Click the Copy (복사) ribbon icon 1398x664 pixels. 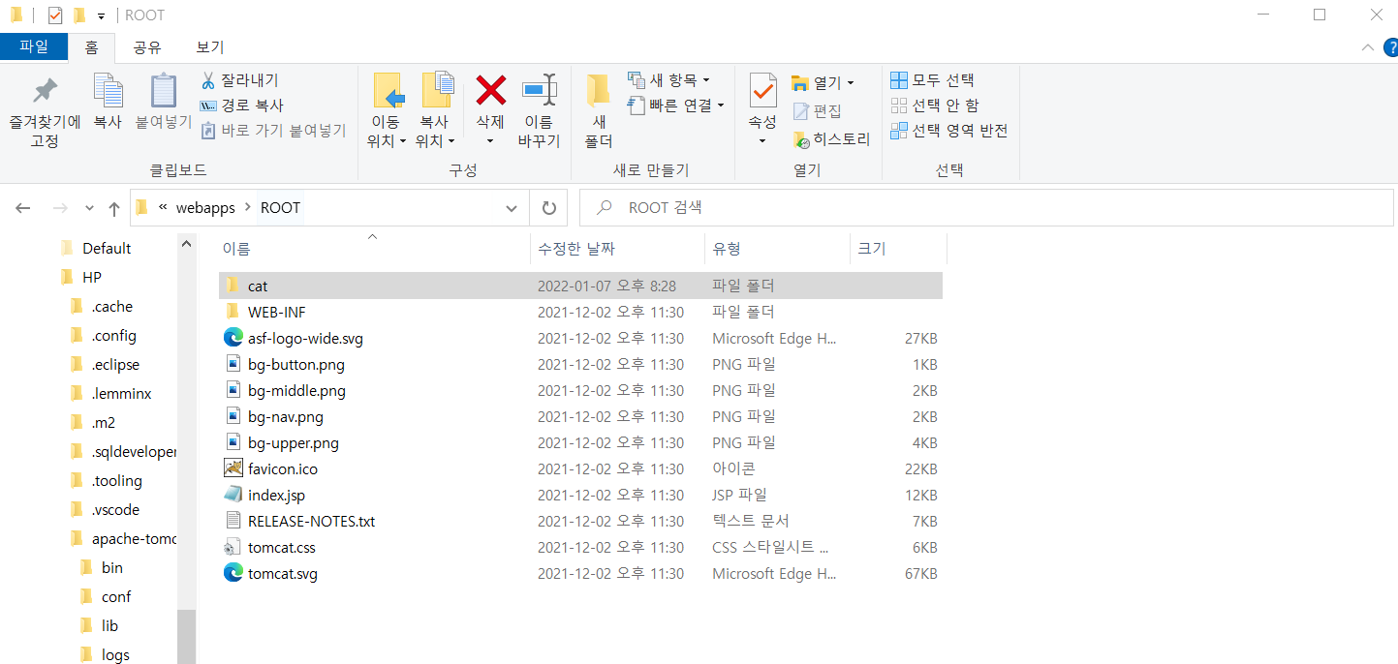click(108, 90)
